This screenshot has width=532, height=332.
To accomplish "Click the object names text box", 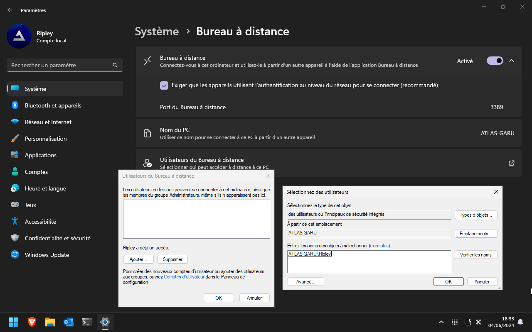I will pyautogui.click(x=369, y=261).
